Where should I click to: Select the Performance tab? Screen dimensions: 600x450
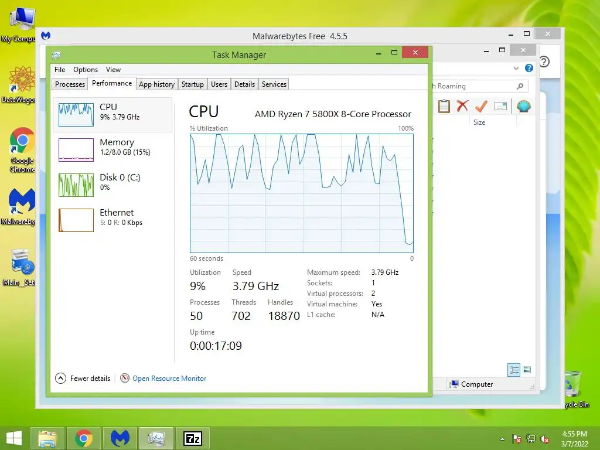pyautogui.click(x=112, y=83)
